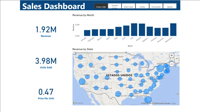Viewport: 200px width, 112px height.
Task: Click the Sales Dashboard heading
Action: [53, 6]
